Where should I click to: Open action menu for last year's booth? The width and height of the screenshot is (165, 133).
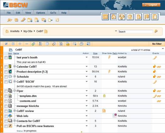87,57
